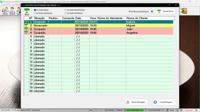Click the 18:47 time cell
The image size is (200, 112).
pyautogui.click(x=93, y=22)
